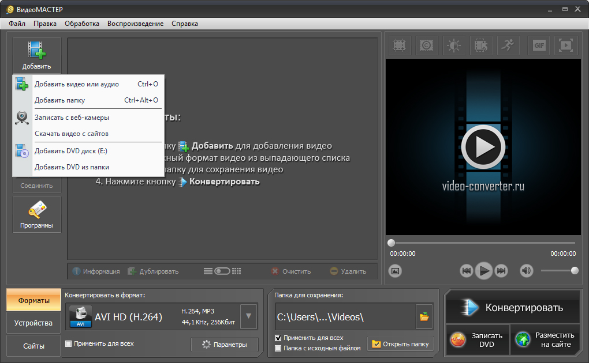Switch to the Форматы tab
Viewport: 589px width, 363px height.
tap(34, 300)
